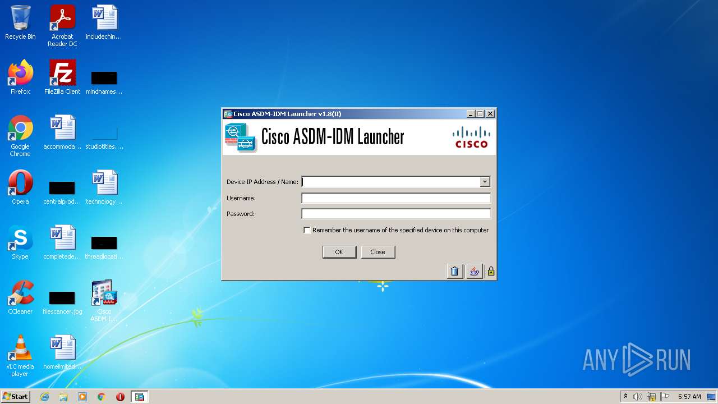This screenshot has height=404, width=718.
Task: Open the Windows Start menu
Action: (x=15, y=397)
